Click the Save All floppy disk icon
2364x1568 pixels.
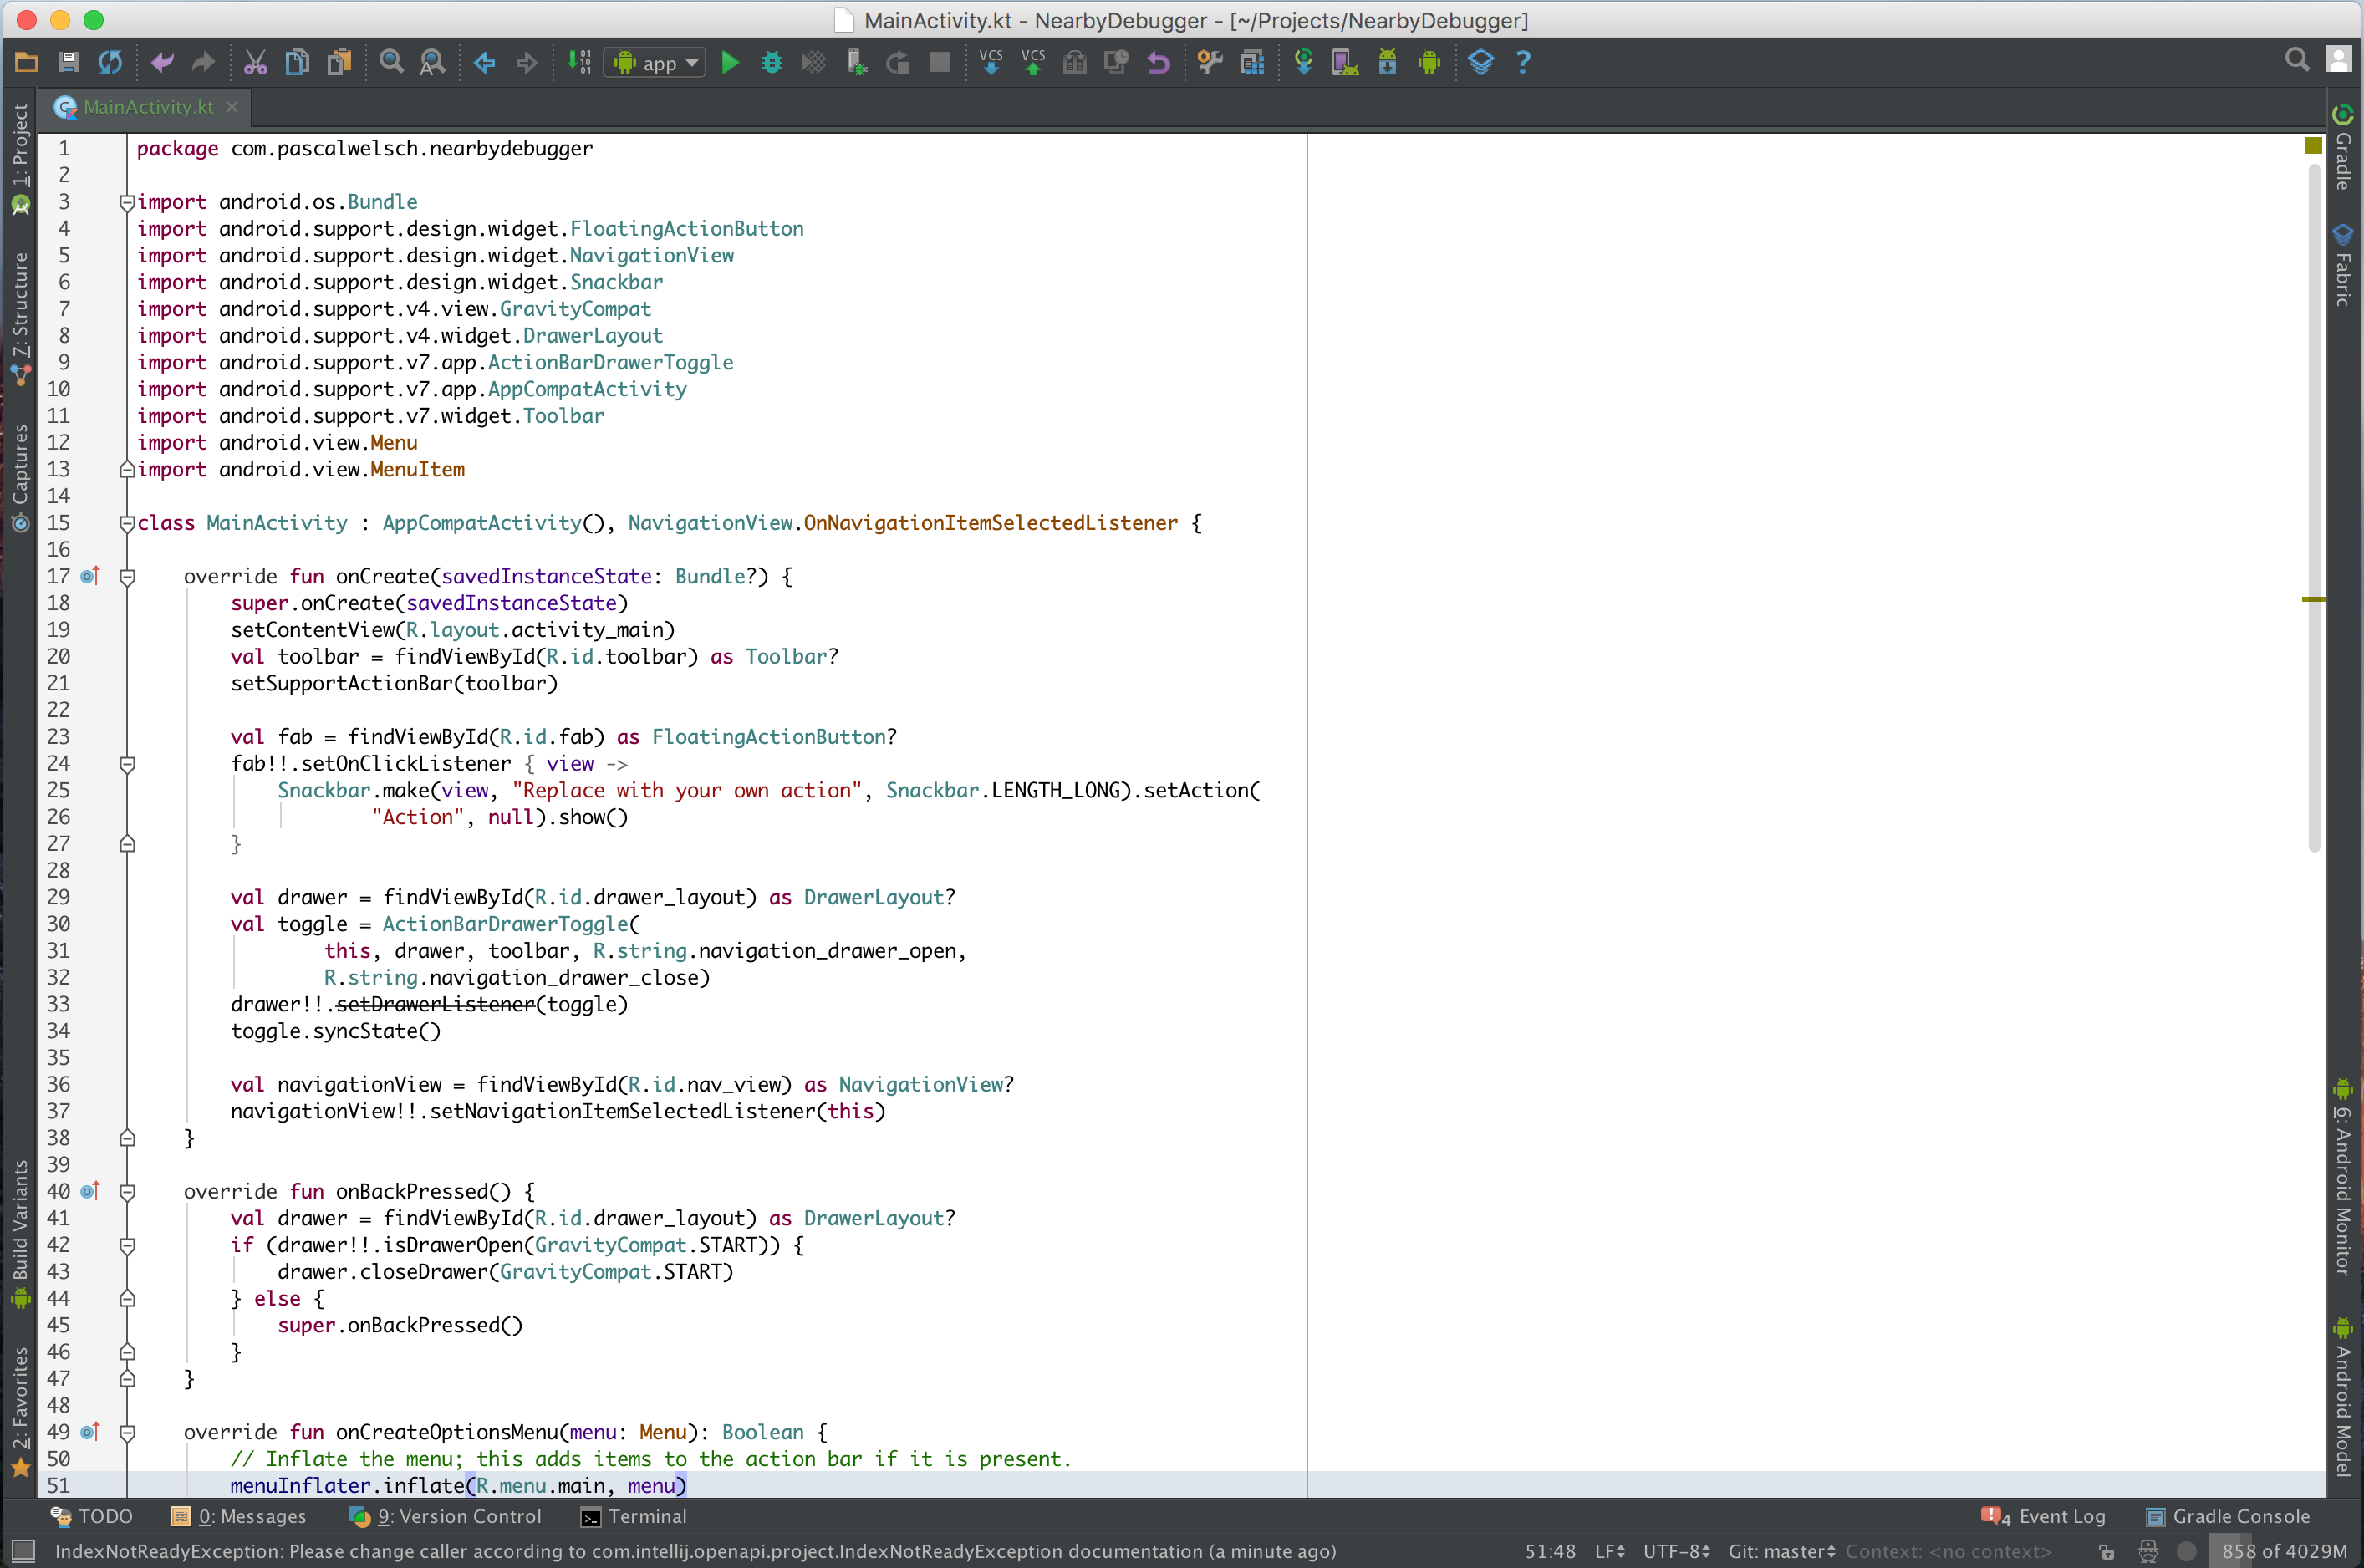click(x=68, y=63)
